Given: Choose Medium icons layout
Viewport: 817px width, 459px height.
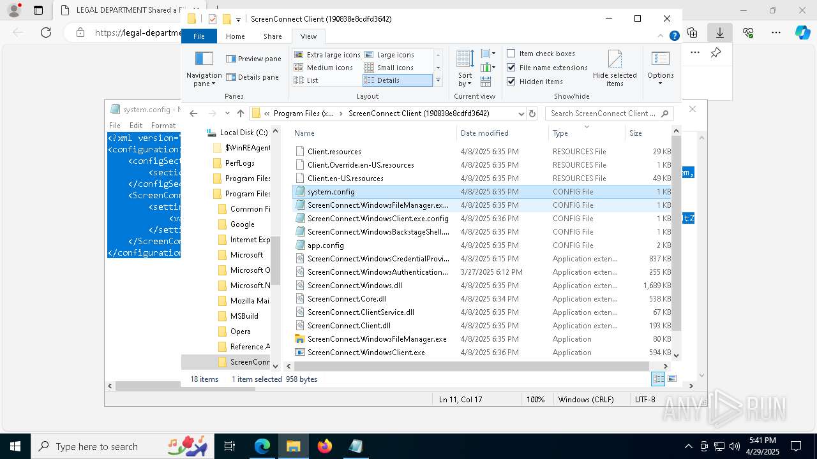Looking at the screenshot, I should tap(324, 68).
